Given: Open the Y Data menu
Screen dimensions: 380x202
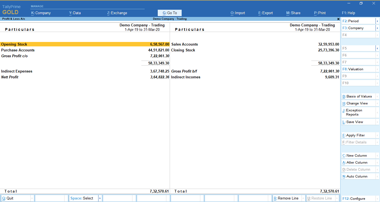Looking at the screenshot, I should [75, 13].
